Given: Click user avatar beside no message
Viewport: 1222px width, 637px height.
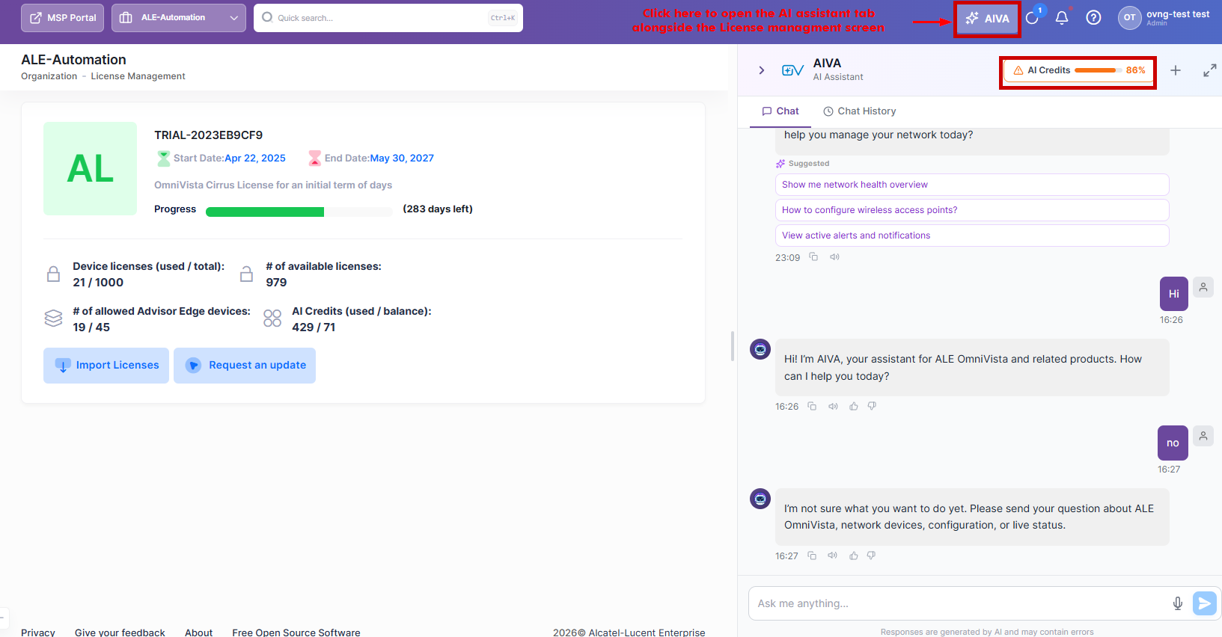Looking at the screenshot, I should 1203,437.
